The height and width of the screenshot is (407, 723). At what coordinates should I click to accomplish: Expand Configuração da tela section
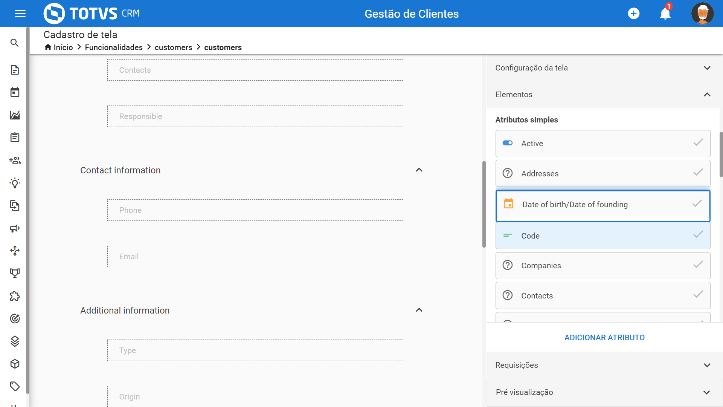pos(707,68)
